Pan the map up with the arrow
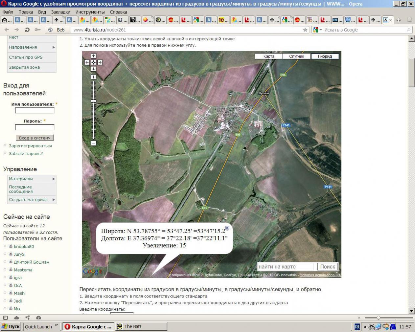 point(93,56)
